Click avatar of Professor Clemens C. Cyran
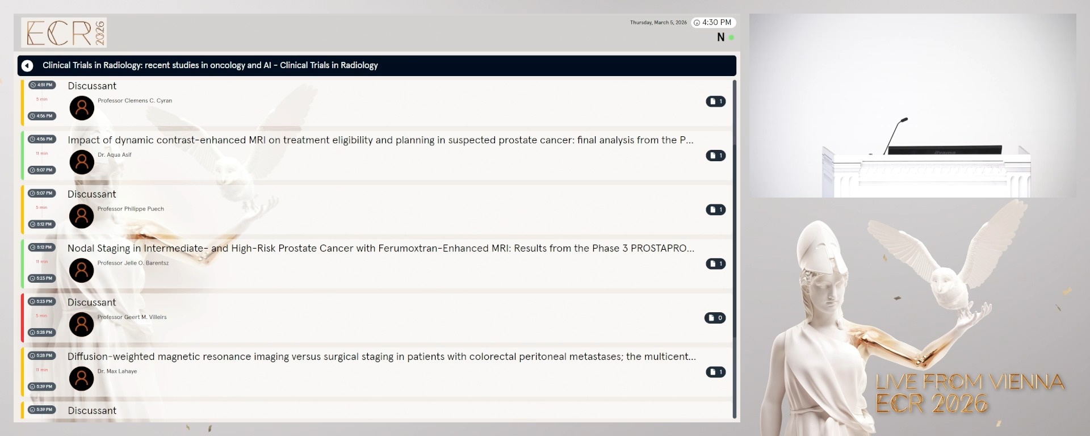 [82, 108]
